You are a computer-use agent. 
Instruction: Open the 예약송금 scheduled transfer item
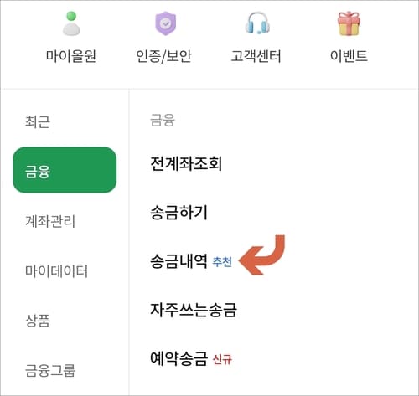pyautogui.click(x=178, y=358)
